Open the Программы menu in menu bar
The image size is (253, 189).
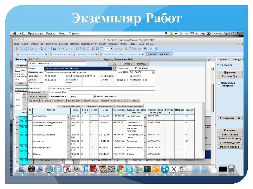35,34
